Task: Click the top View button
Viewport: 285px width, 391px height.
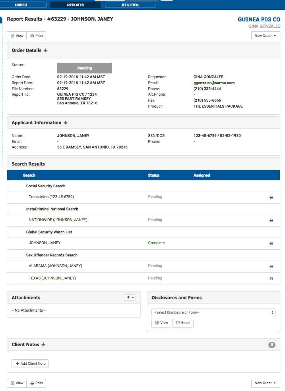Action: [x=17, y=36]
